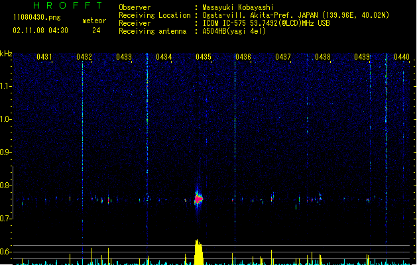The image size is (417, 265).
Task: Click the Receiver label text
Action: [135, 23]
